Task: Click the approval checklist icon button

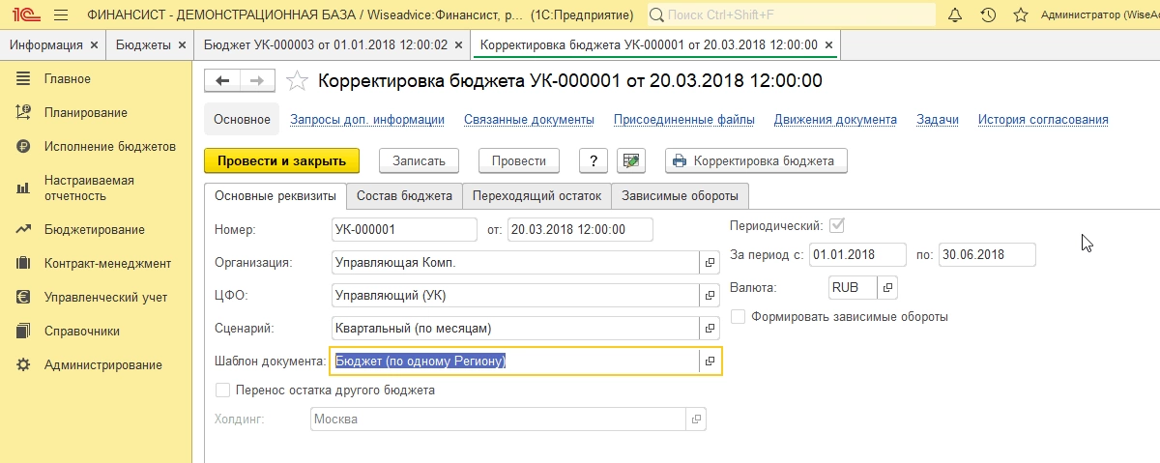Action: 632,160
